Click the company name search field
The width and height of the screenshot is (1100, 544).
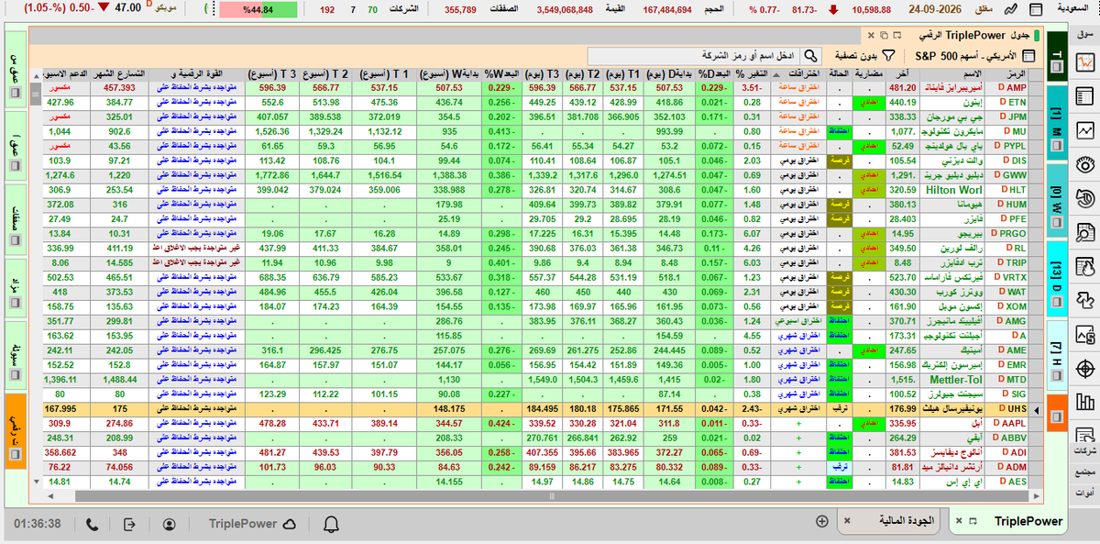point(694,55)
